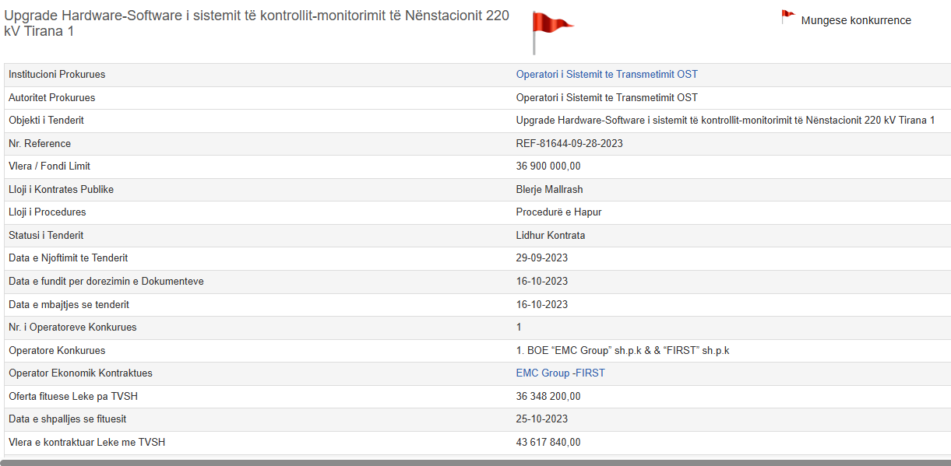Click the tender title heading text
951x466 pixels.
tap(257, 24)
